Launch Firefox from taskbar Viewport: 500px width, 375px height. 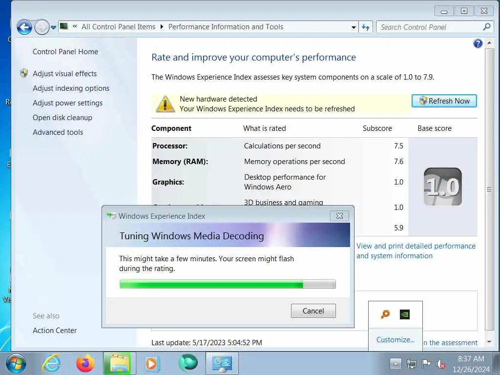[x=85, y=363]
